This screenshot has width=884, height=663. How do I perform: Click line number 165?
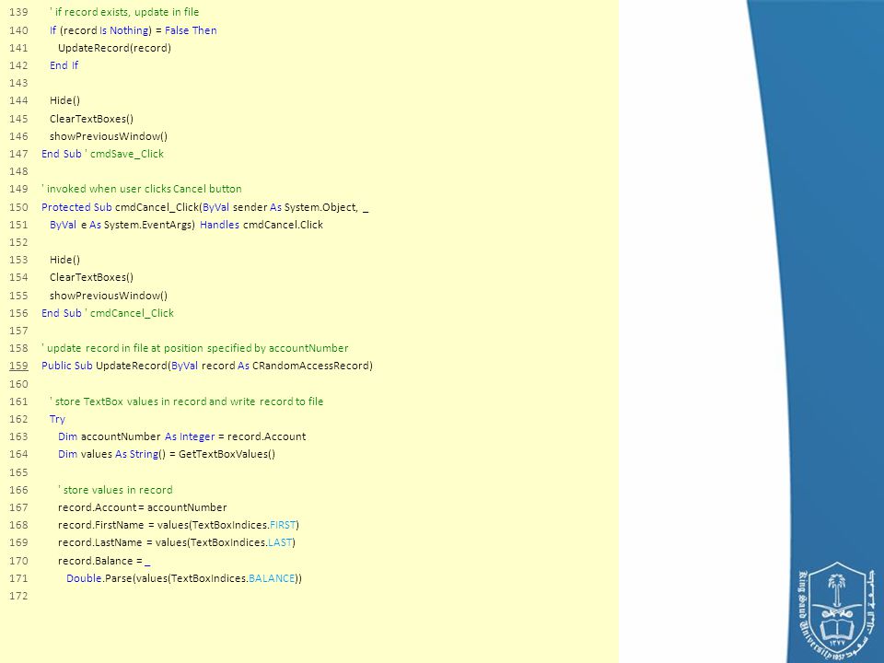pyautogui.click(x=18, y=472)
